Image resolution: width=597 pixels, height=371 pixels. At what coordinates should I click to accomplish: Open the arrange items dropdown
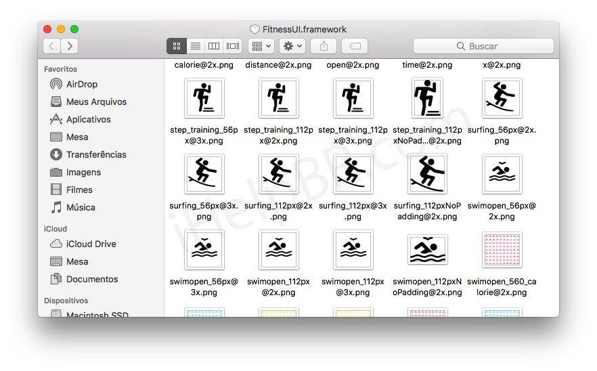(x=261, y=46)
